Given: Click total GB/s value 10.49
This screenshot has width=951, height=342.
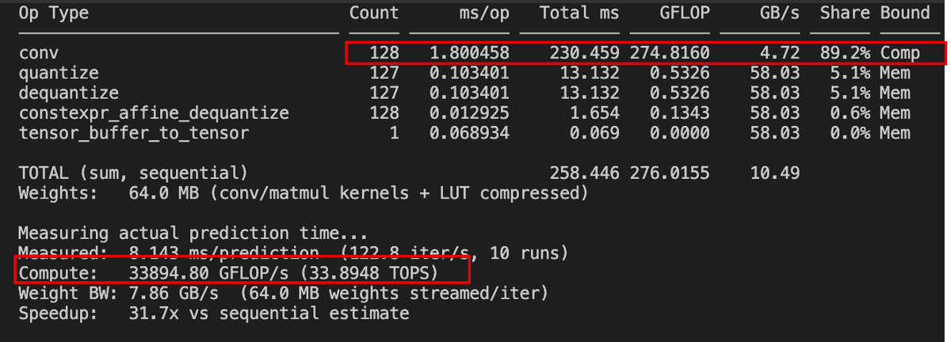Looking at the screenshot, I should 775,173.
